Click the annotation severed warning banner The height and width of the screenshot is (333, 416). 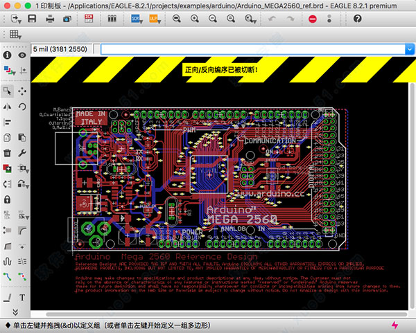pos(221,70)
